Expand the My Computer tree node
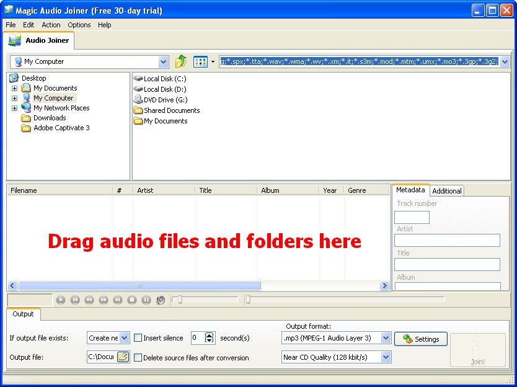Viewport: 517px width, 387px height. click(x=14, y=99)
